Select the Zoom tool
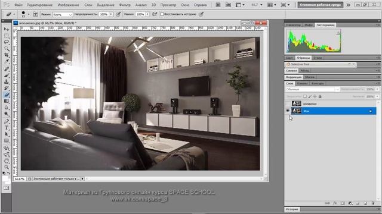Screen dimensions: 382x214 pyautogui.click(x=7, y=167)
